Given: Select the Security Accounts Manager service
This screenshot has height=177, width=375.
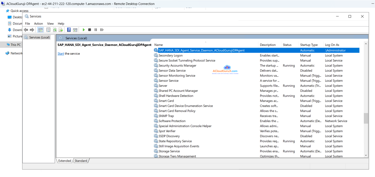Looking at the screenshot, I should point(177,66).
